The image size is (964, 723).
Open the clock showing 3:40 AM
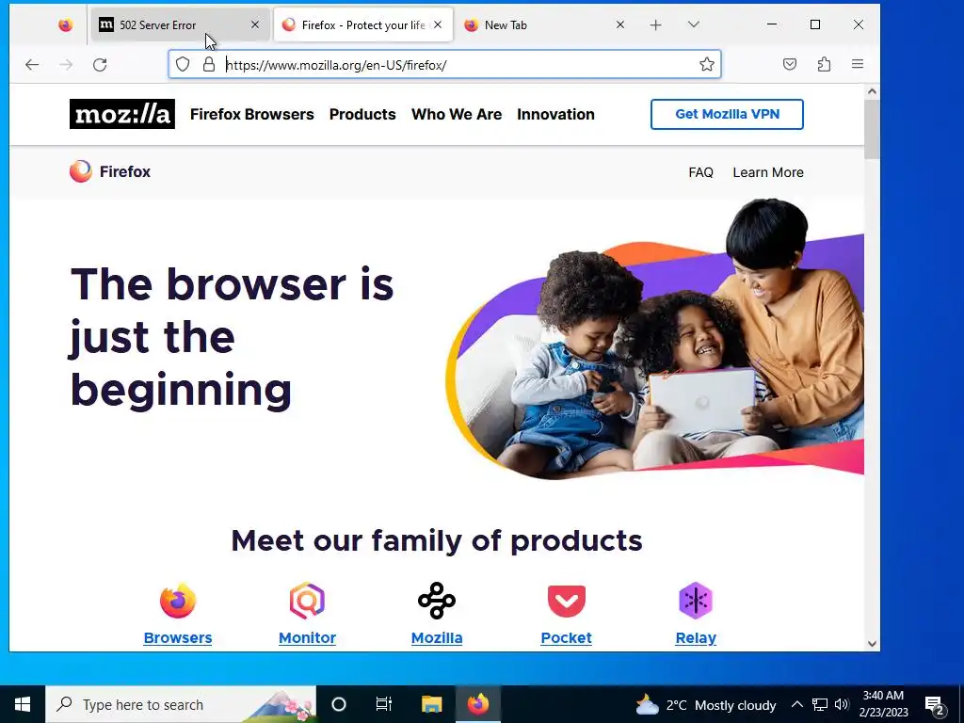[883, 704]
